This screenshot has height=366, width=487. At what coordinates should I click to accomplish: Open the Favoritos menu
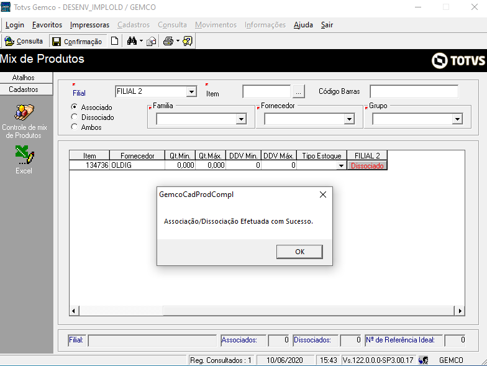coord(47,25)
